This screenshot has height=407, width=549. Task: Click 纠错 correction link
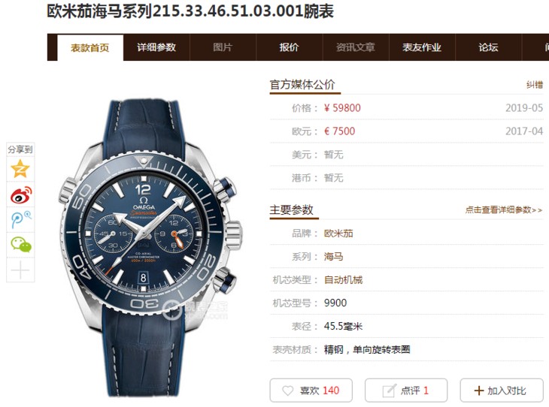(535, 85)
